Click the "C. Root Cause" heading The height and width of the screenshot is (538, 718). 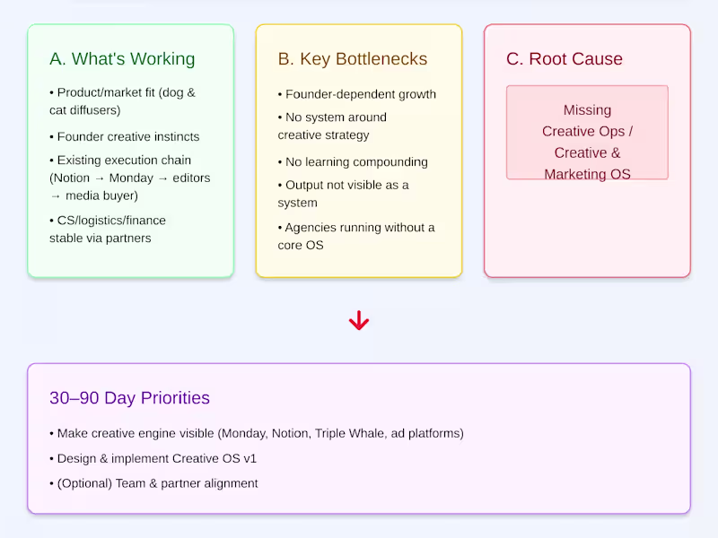(x=564, y=59)
